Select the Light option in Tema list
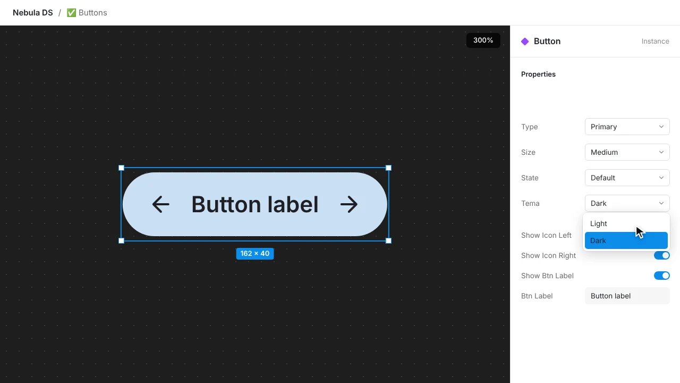The height and width of the screenshot is (383, 680). (x=626, y=223)
